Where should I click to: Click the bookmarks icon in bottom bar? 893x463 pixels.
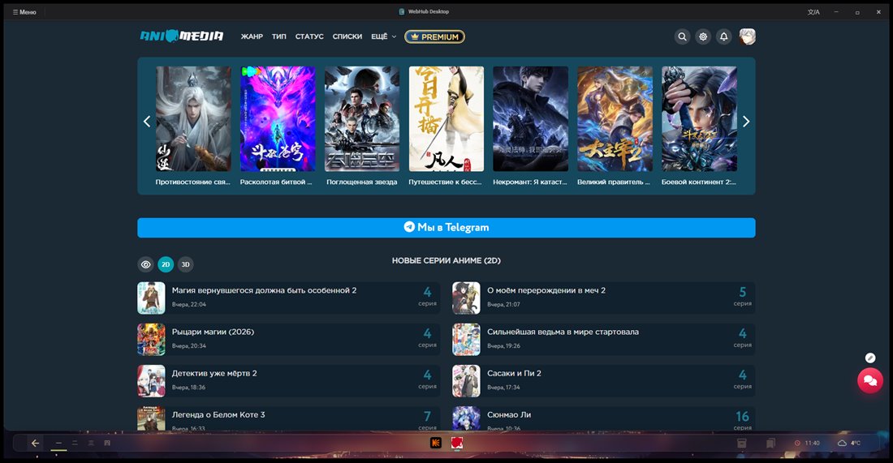[770, 443]
